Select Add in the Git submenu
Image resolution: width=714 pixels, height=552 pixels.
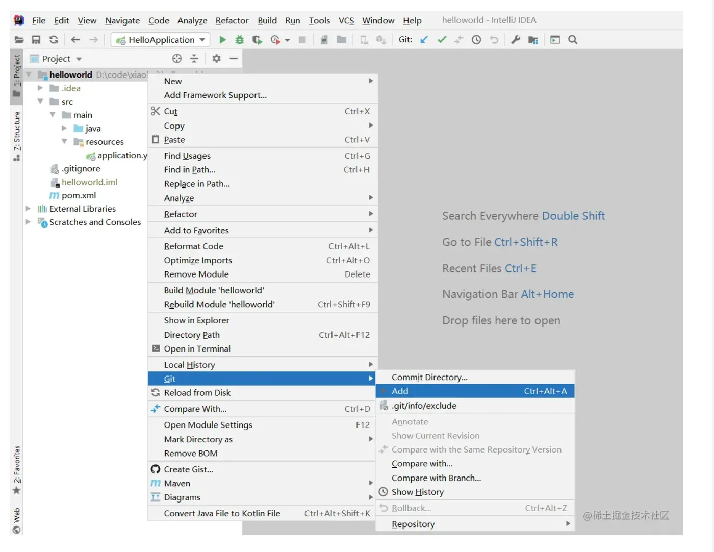click(475, 391)
